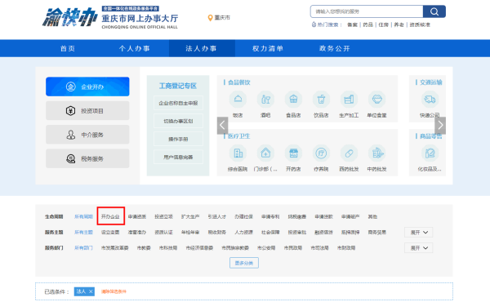
Task: Open the 饭店 restaurant cloche icon
Action: point(238,100)
